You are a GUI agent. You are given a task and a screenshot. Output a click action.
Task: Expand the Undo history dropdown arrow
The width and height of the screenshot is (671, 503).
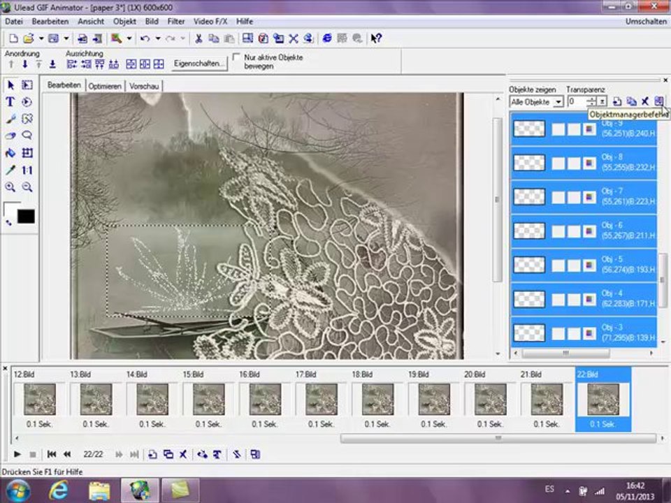point(158,38)
